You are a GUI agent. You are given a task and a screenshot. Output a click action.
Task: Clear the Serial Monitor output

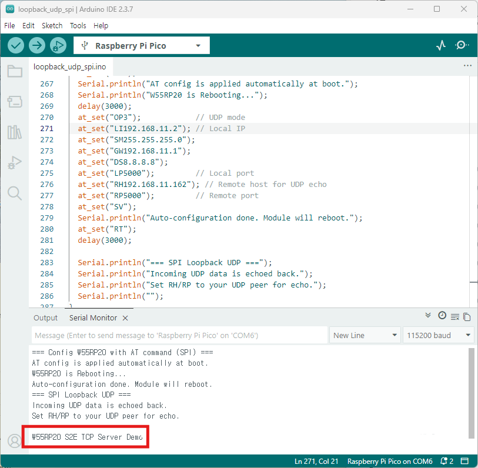click(x=454, y=317)
